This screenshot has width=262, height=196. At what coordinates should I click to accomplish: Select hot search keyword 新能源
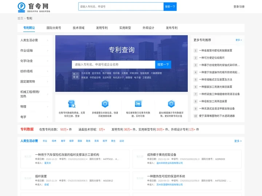(x=84, y=78)
